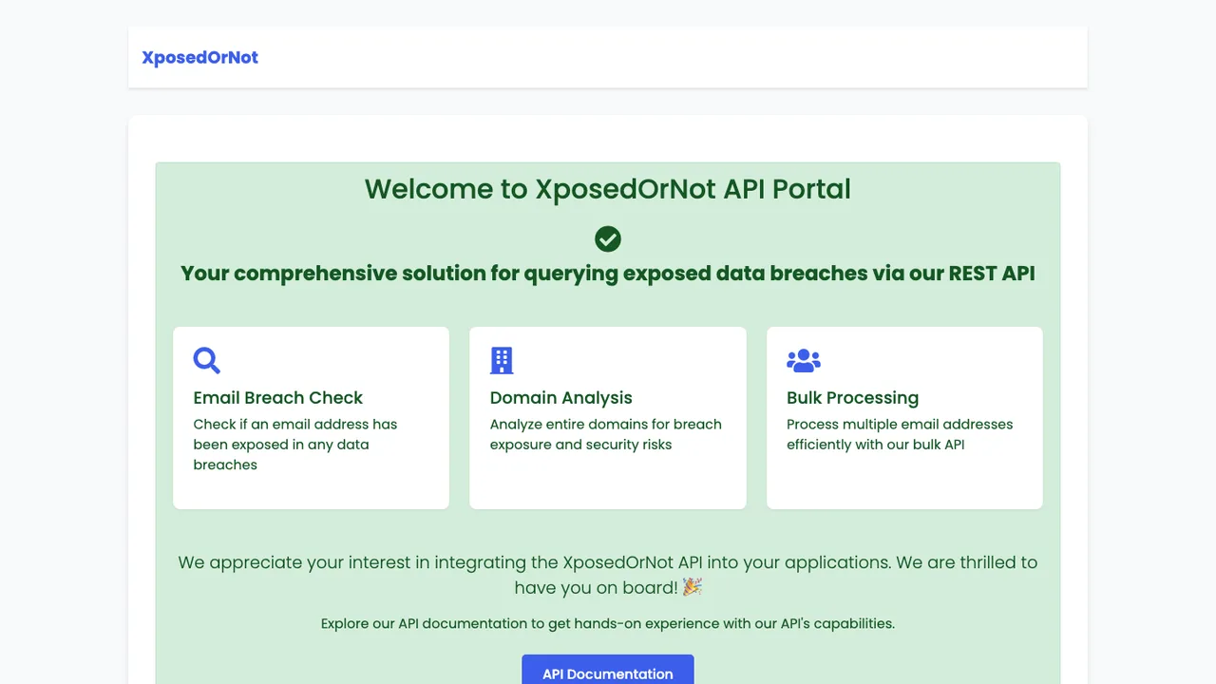Click the comprehensive solution REST API subtitle
Image resolution: width=1216 pixels, height=684 pixels.
(608, 274)
